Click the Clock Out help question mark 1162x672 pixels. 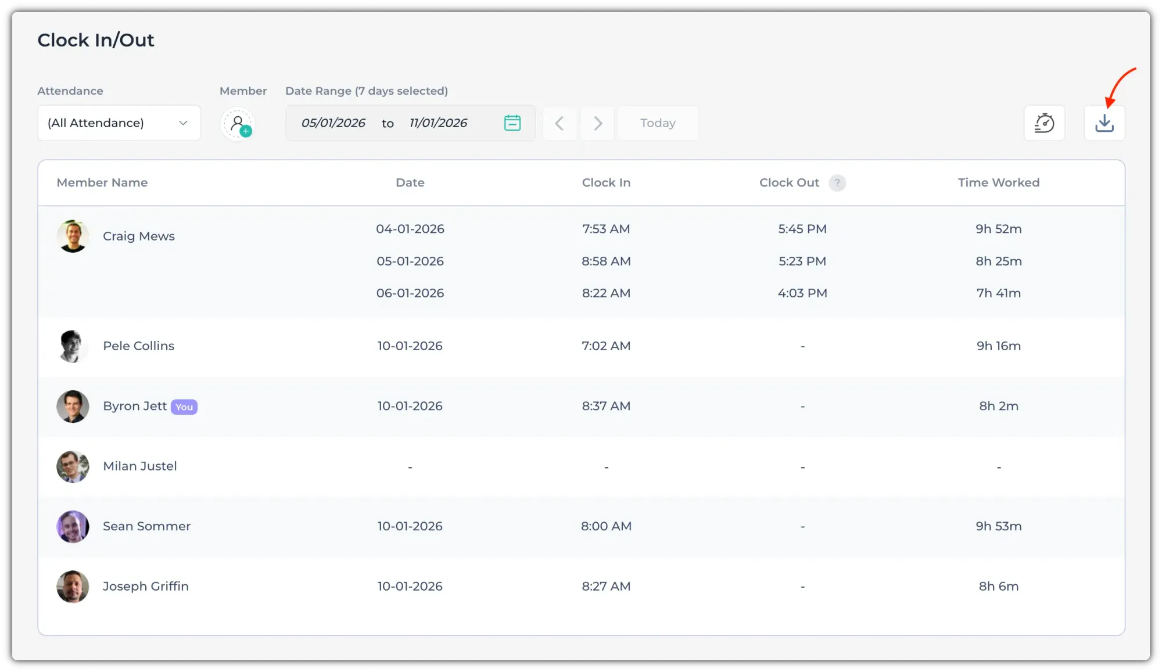pyautogui.click(x=837, y=183)
